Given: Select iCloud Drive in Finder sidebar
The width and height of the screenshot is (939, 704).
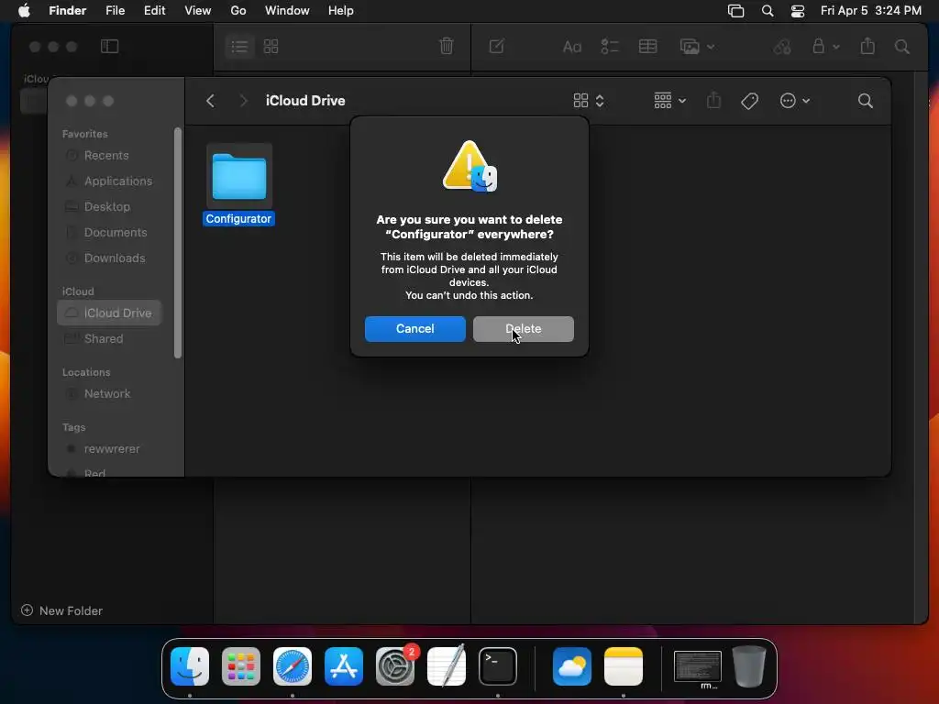Looking at the screenshot, I should 110,313.
